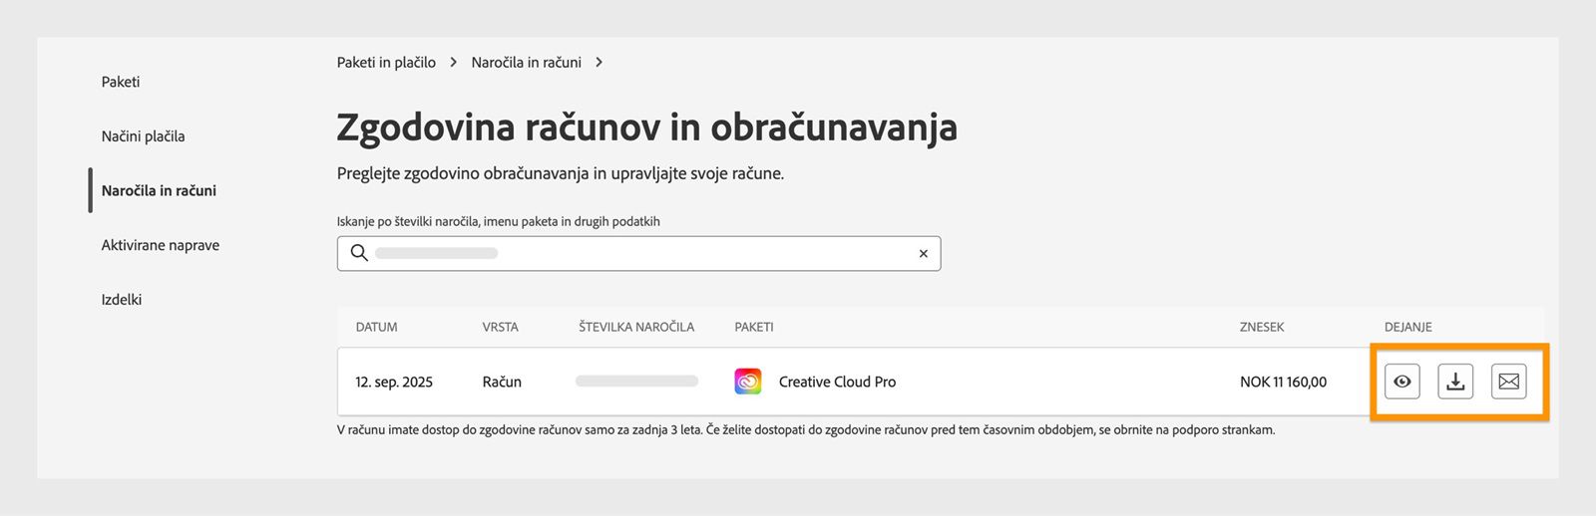Image resolution: width=1596 pixels, height=516 pixels.
Task: Open Izdelki in the sidebar
Action: (122, 299)
